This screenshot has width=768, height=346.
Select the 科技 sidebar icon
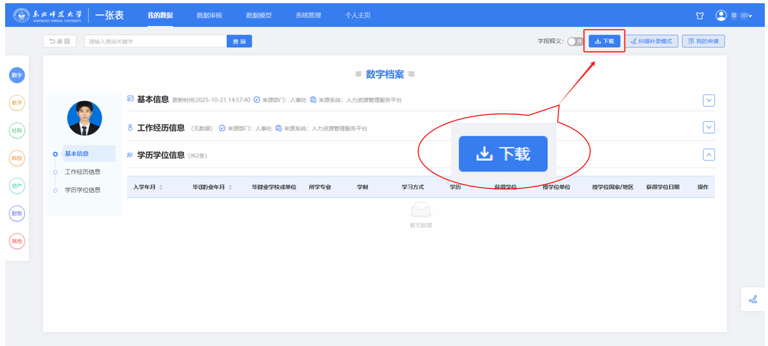point(17,158)
